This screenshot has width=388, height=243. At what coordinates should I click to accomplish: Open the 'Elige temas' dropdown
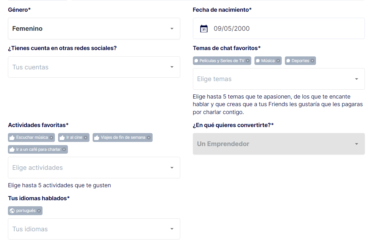tap(279, 79)
